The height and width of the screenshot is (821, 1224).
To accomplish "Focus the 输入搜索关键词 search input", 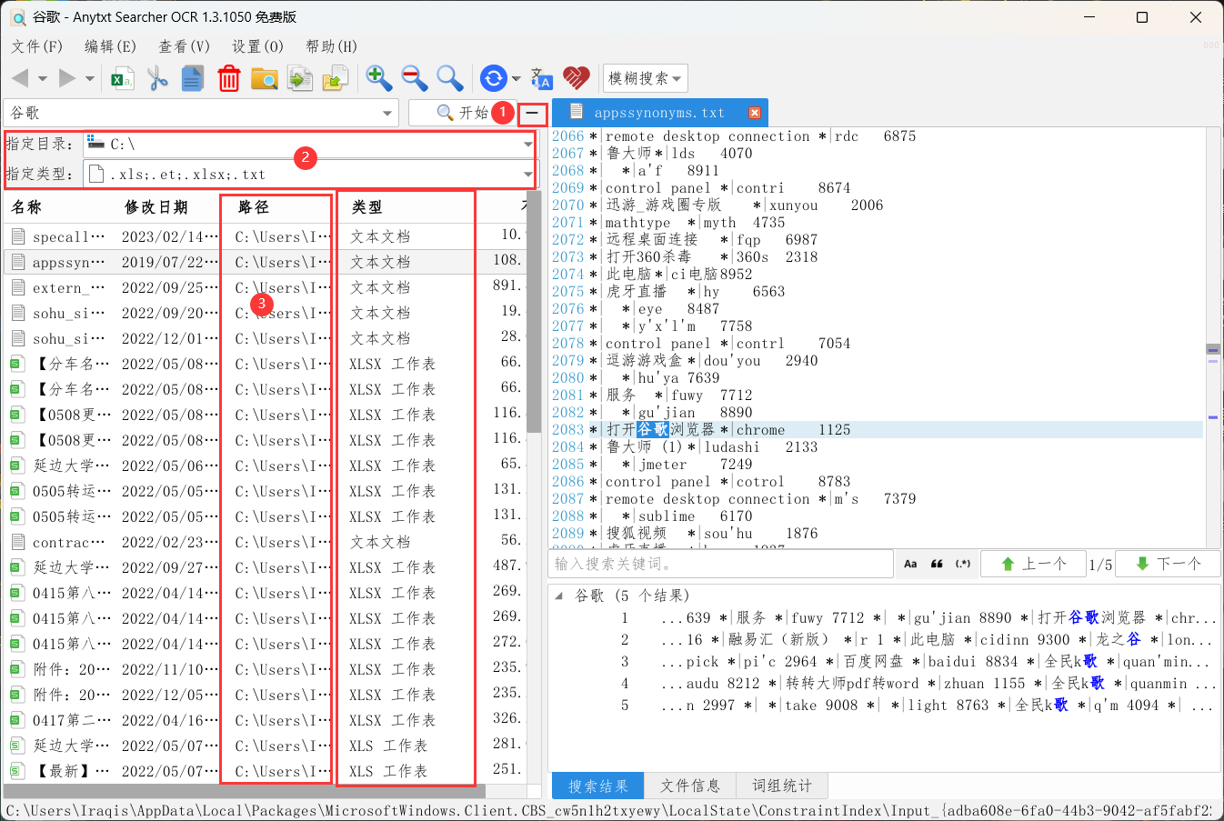I will (722, 564).
